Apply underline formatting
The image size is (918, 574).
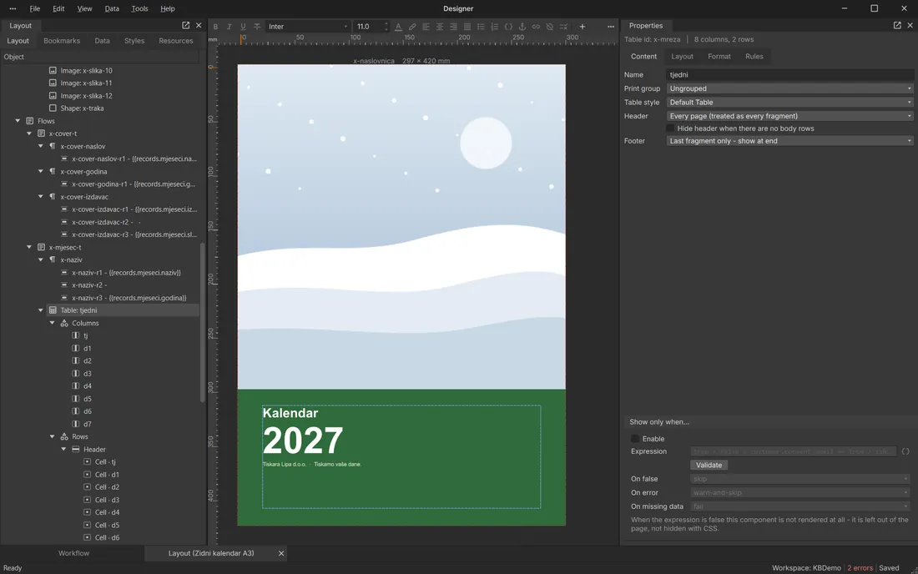[243, 27]
